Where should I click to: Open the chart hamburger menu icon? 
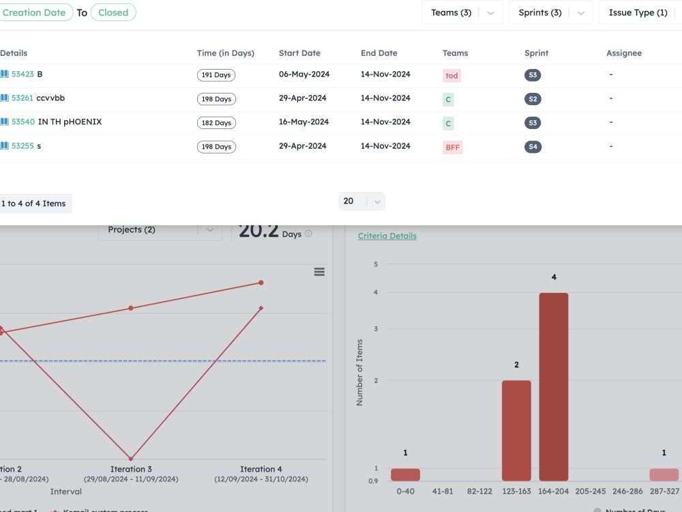(x=319, y=272)
